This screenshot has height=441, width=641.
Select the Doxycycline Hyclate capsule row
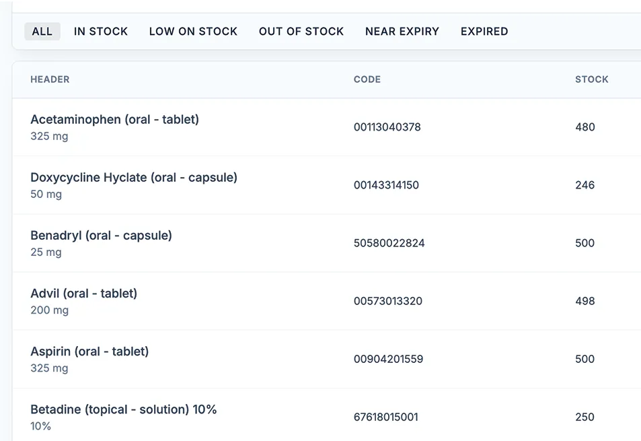134,178
